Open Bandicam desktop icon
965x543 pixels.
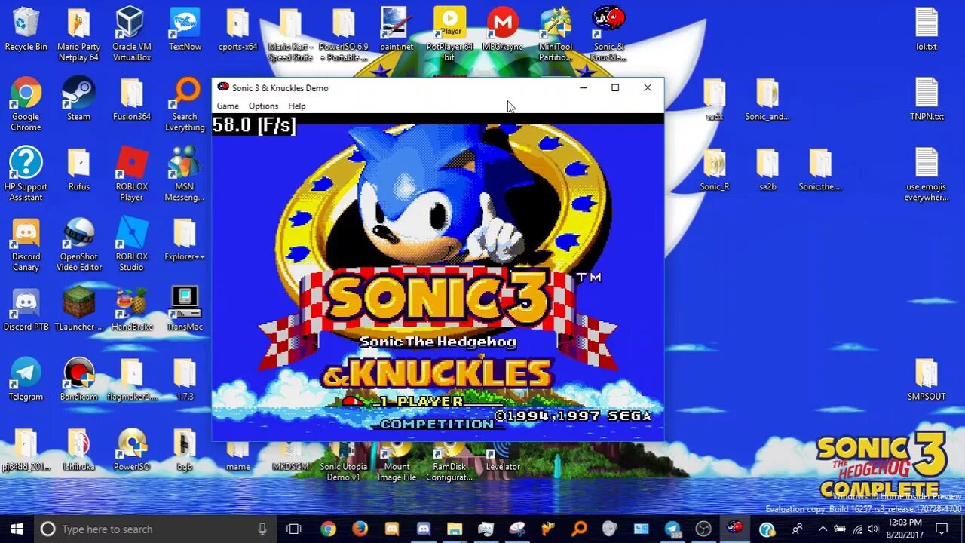click(78, 380)
